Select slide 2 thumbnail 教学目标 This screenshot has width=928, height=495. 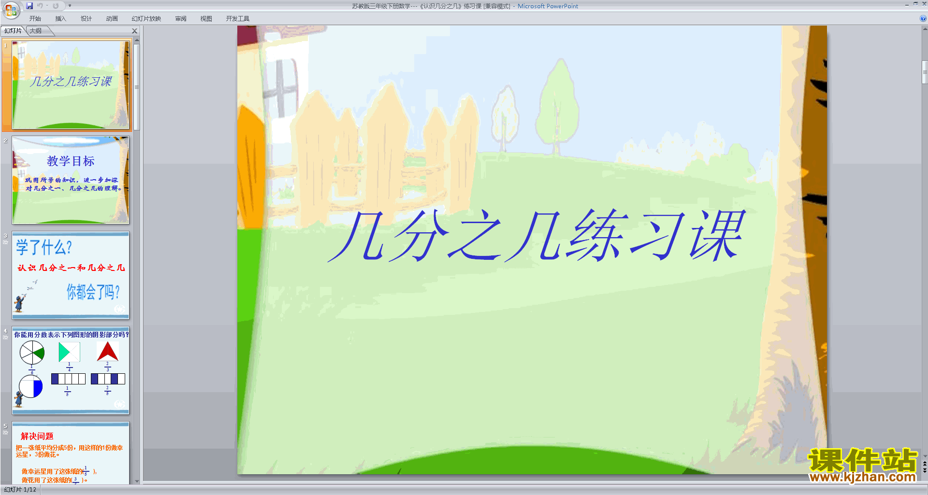71,180
